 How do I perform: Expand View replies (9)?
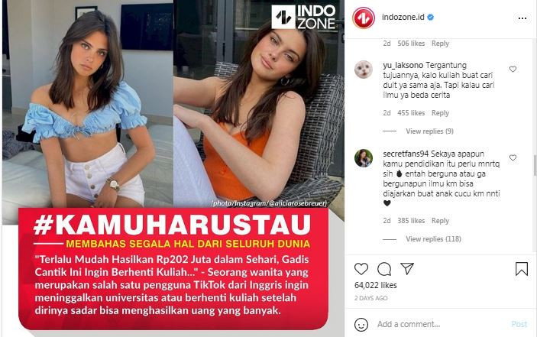coord(429,131)
